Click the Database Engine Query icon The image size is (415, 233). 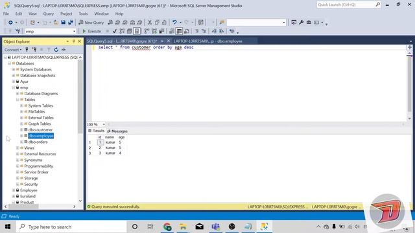(x=110, y=23)
